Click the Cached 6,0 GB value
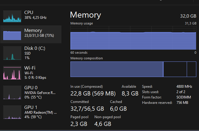Viewport: 199px width, 131px height. pos(118,109)
